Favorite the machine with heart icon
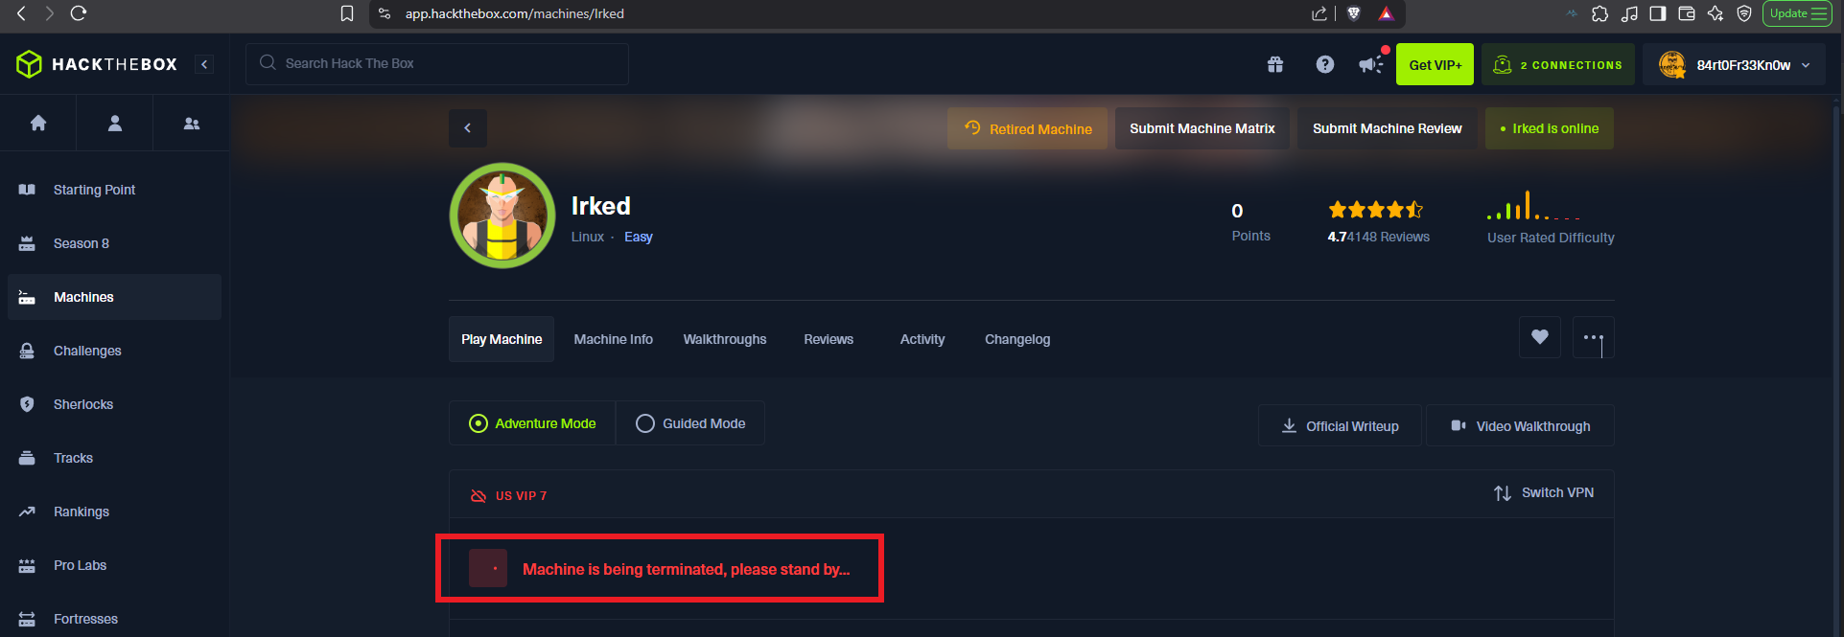Viewport: 1844px width, 637px height. click(x=1540, y=337)
